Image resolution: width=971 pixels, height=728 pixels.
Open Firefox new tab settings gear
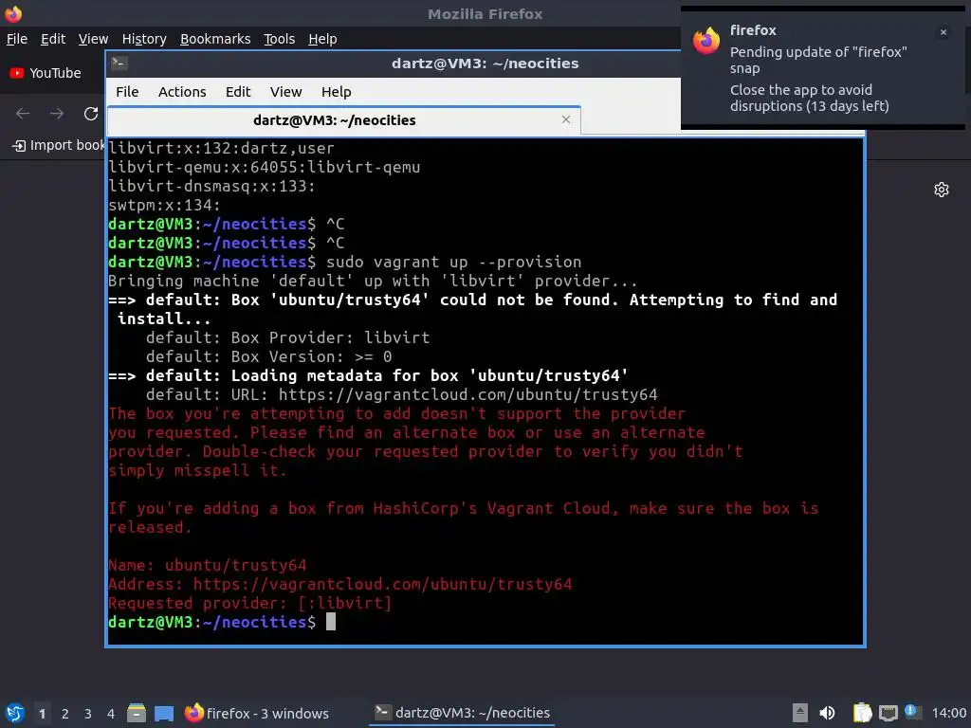pos(942,190)
